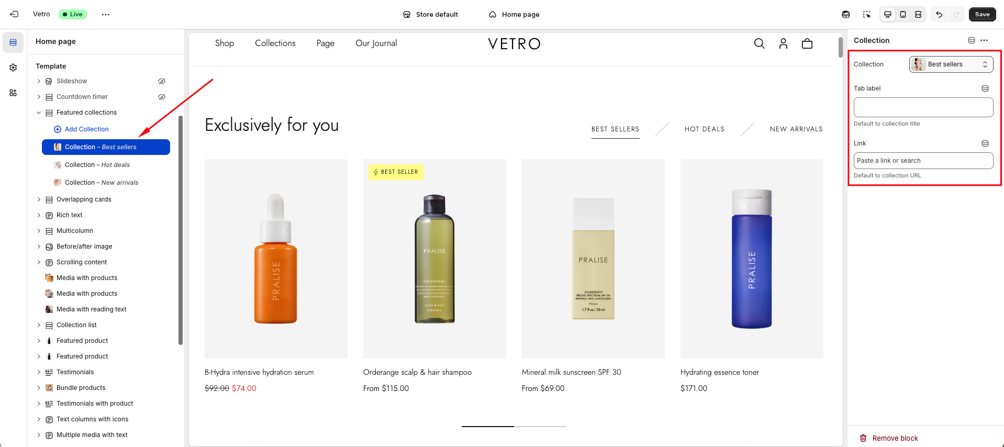Select the Collection – Hot deals block
The height and width of the screenshot is (447, 1004).
point(97,165)
